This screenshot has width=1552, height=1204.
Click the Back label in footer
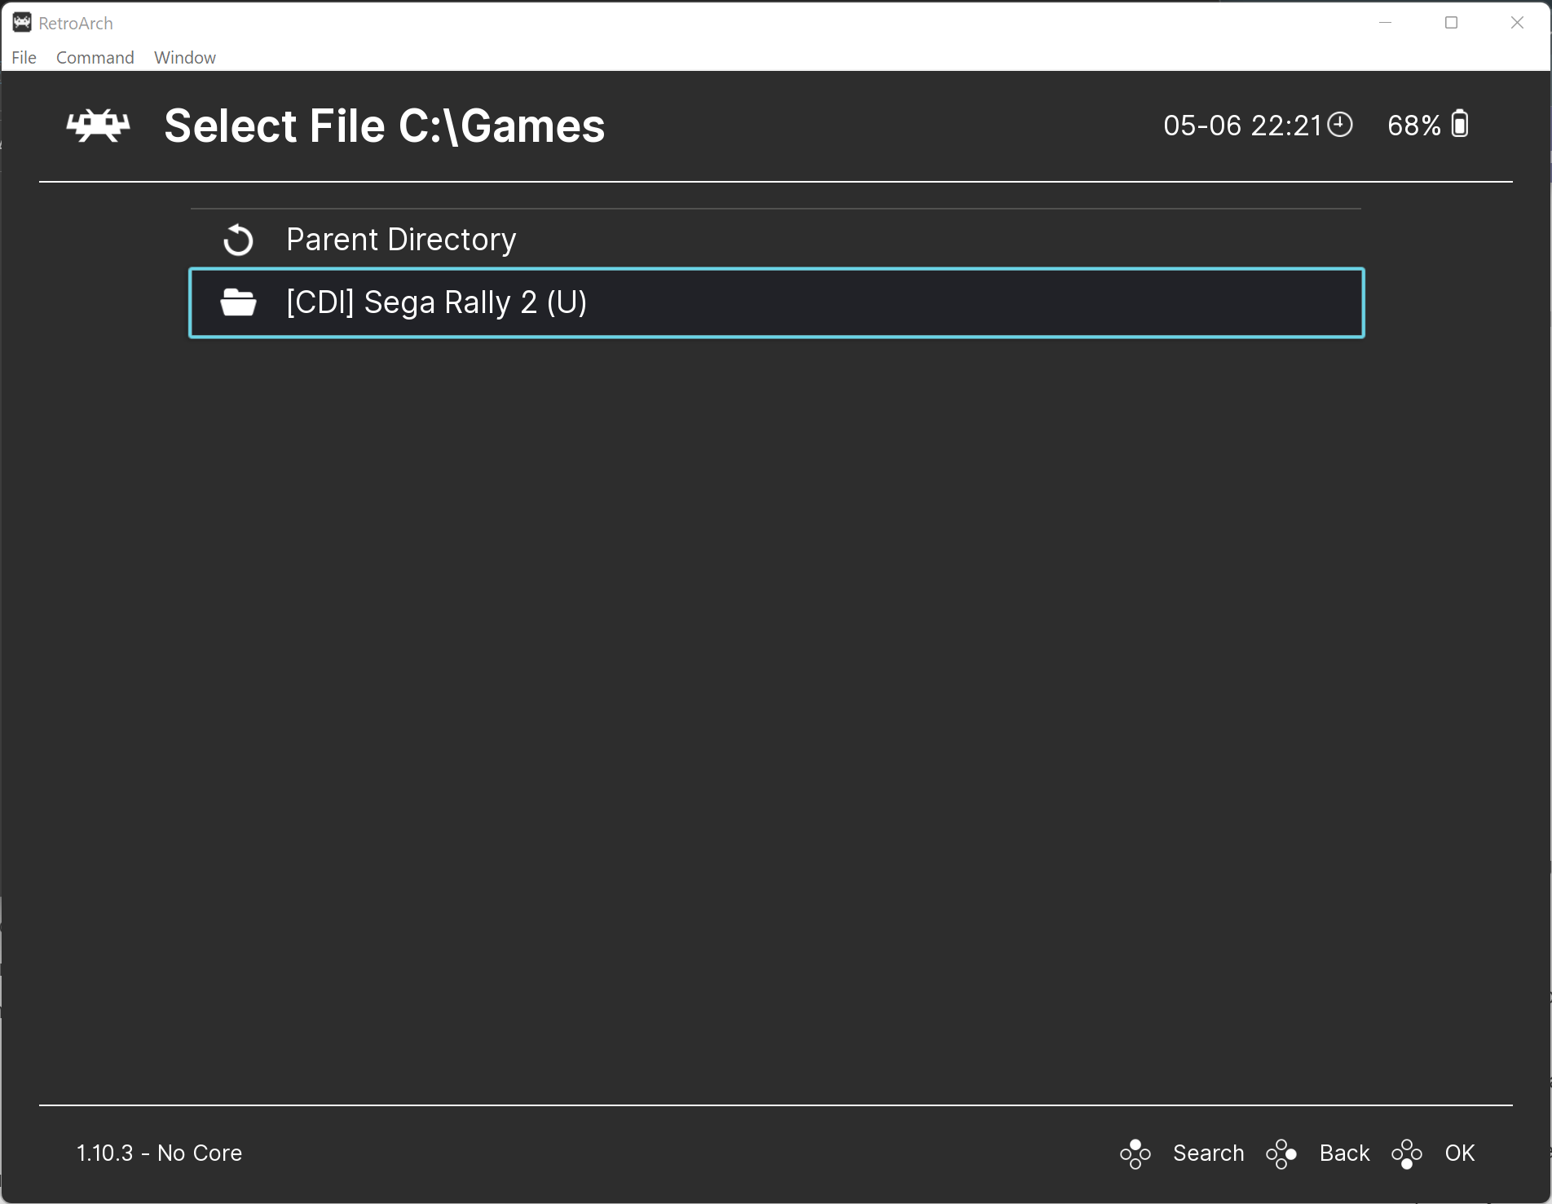point(1344,1153)
